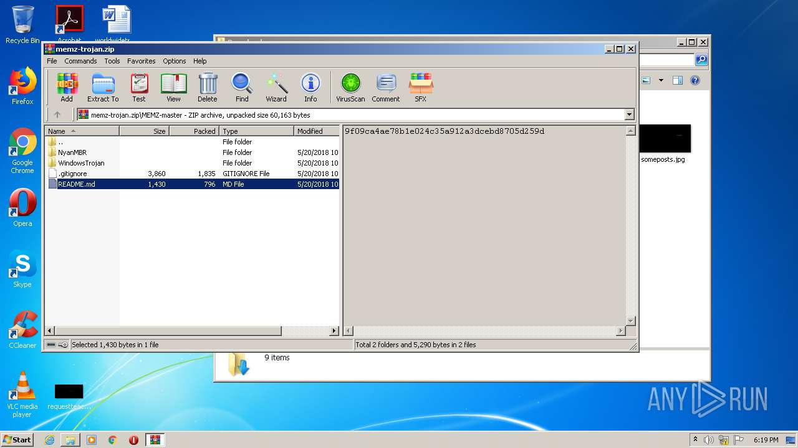The height and width of the screenshot is (448, 798).
Task: Open the Help menu
Action: pyautogui.click(x=199, y=61)
